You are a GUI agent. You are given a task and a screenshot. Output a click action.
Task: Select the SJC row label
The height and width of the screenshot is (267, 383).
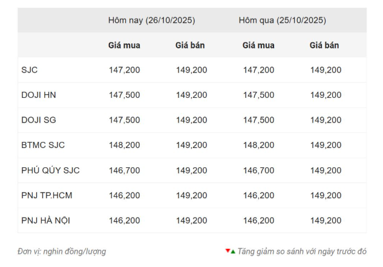(29, 70)
